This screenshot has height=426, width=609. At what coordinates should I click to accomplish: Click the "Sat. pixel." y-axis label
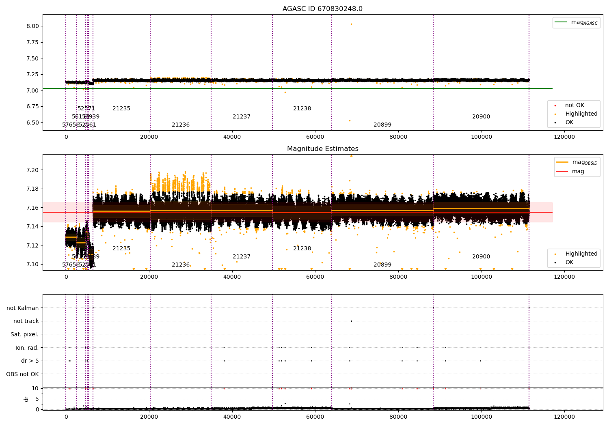pos(25,334)
